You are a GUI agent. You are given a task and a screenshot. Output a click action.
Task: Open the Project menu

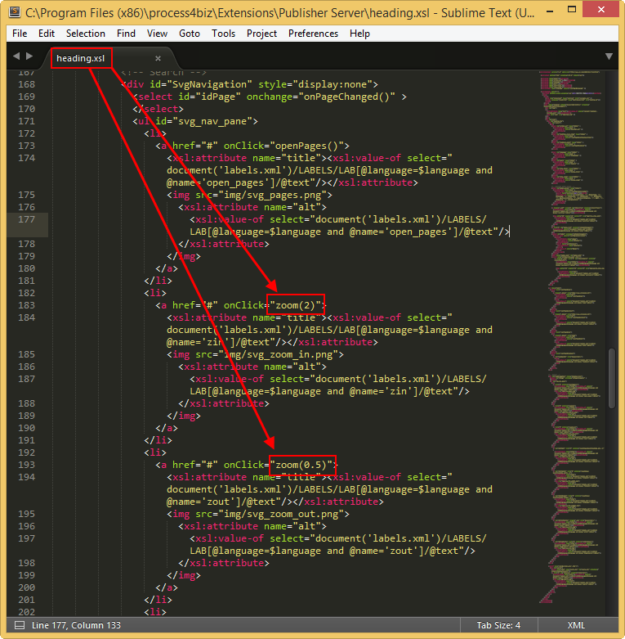[261, 34]
